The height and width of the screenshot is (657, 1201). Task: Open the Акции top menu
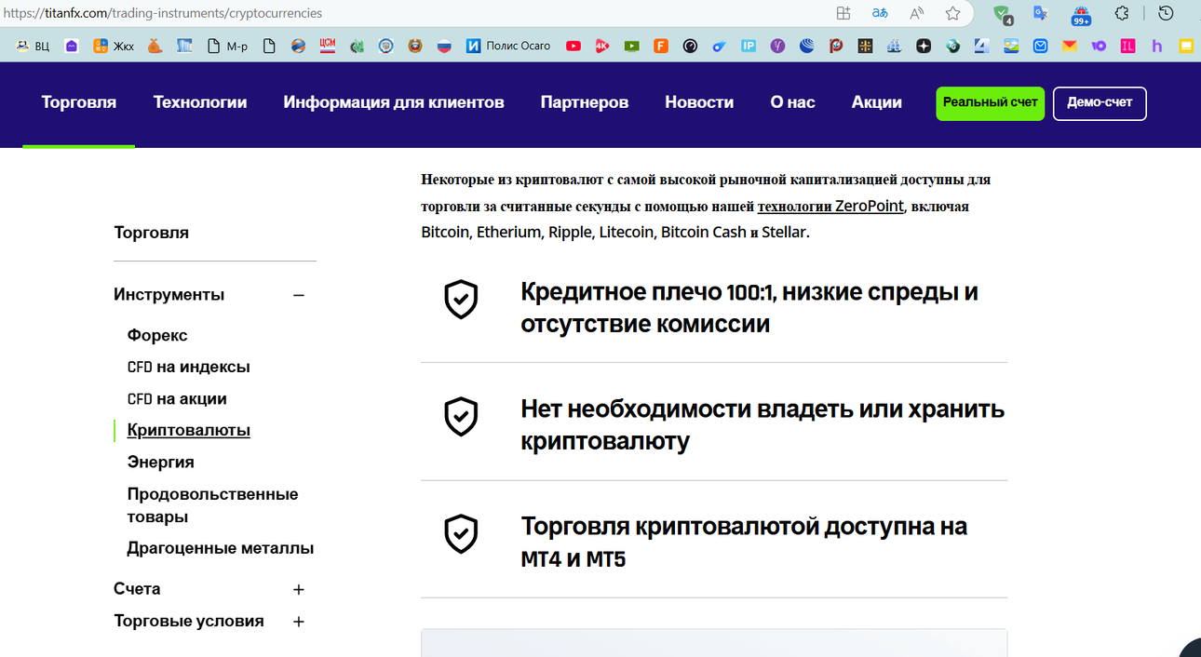pos(877,102)
